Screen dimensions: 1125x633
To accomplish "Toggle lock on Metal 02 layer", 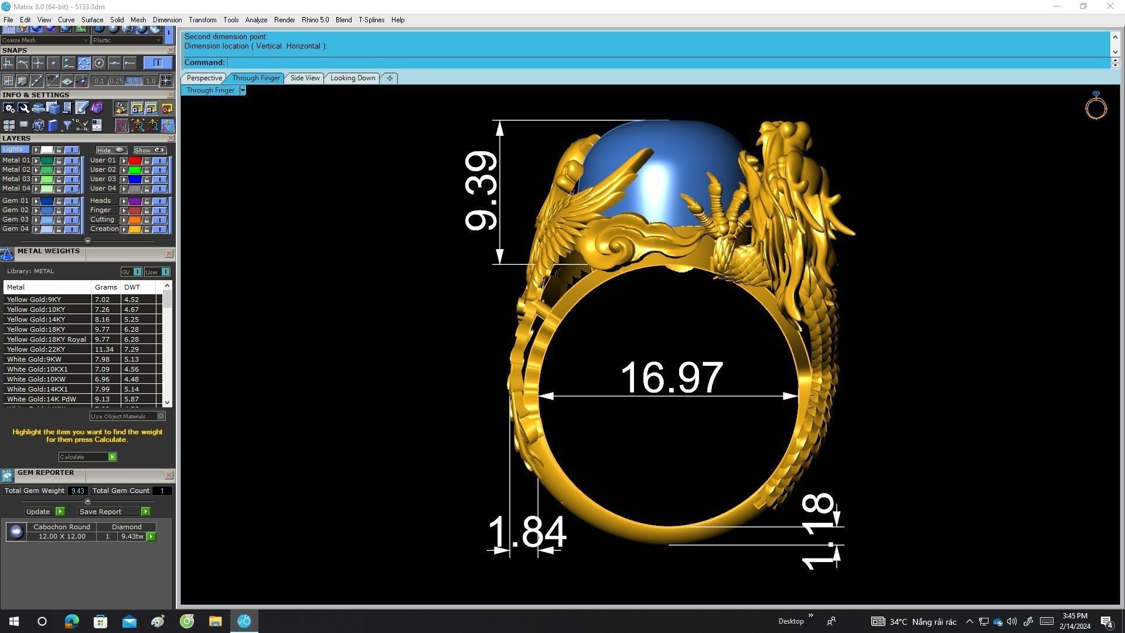I will 59,170.
